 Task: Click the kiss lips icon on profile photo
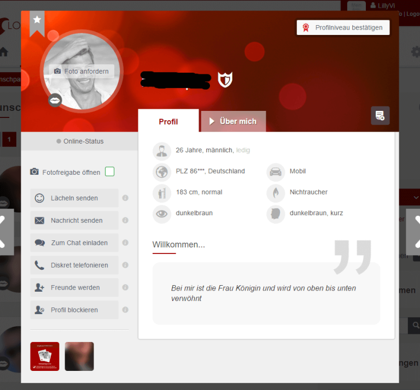click(55, 100)
